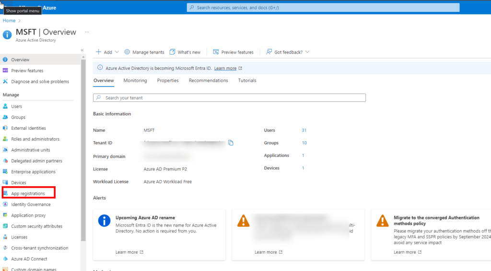Viewport: 491px width, 271px height.
Task: Click Azure AD Workload Free text
Action: [167, 181]
